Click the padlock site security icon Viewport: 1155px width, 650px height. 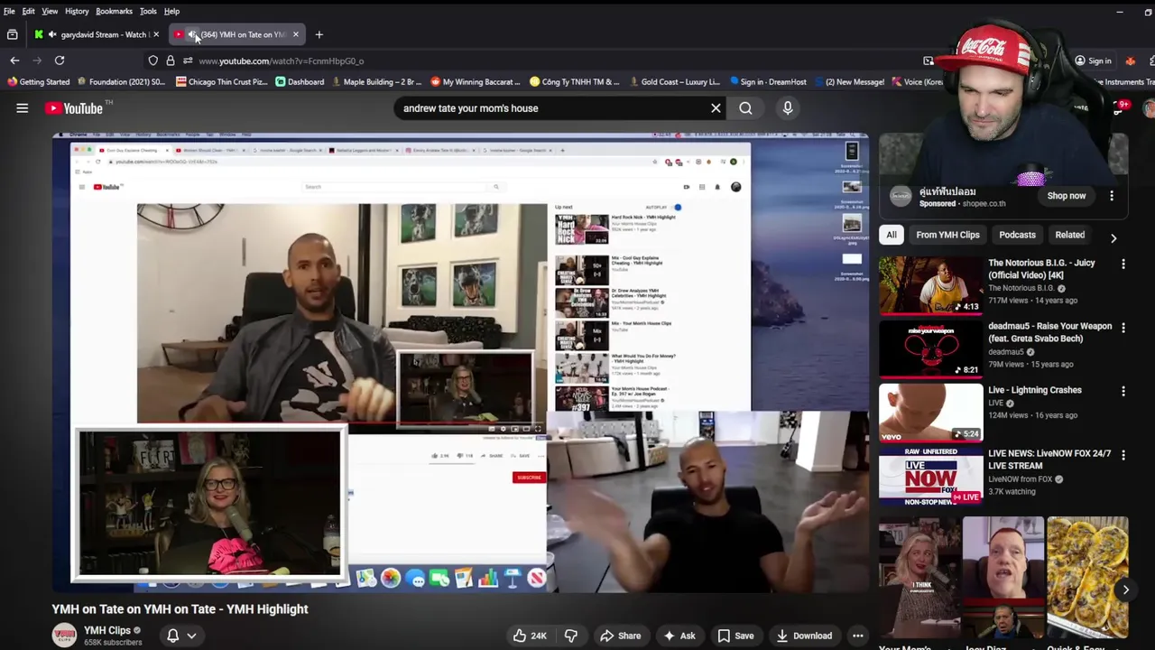coord(171,60)
